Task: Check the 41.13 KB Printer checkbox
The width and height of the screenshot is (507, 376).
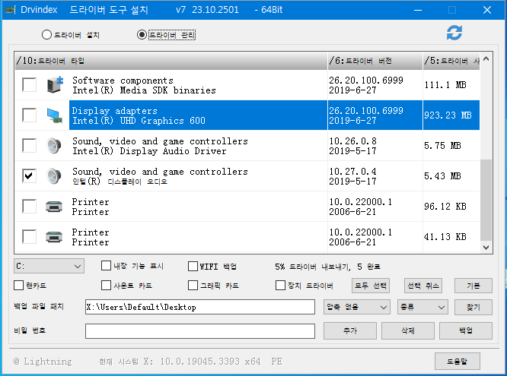Action: 29,236
